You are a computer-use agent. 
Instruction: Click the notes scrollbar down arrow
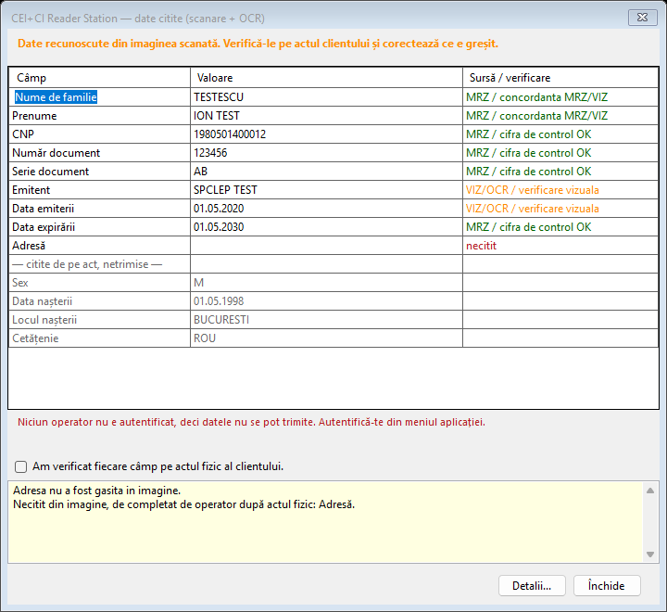point(650,555)
